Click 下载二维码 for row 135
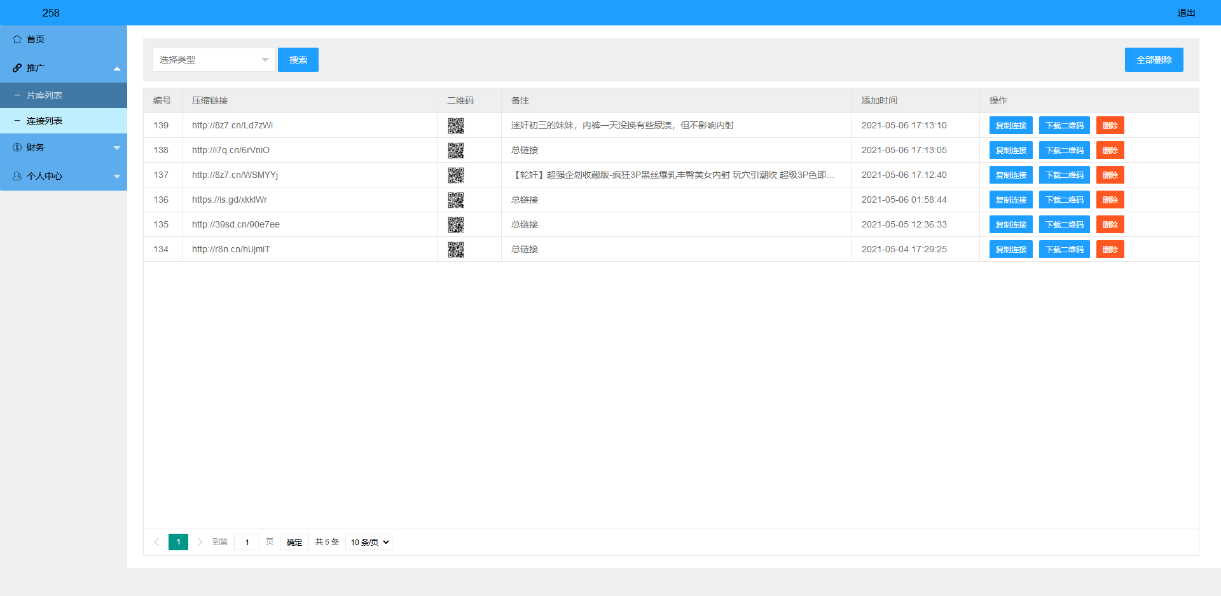This screenshot has height=596, width=1221. [1064, 225]
